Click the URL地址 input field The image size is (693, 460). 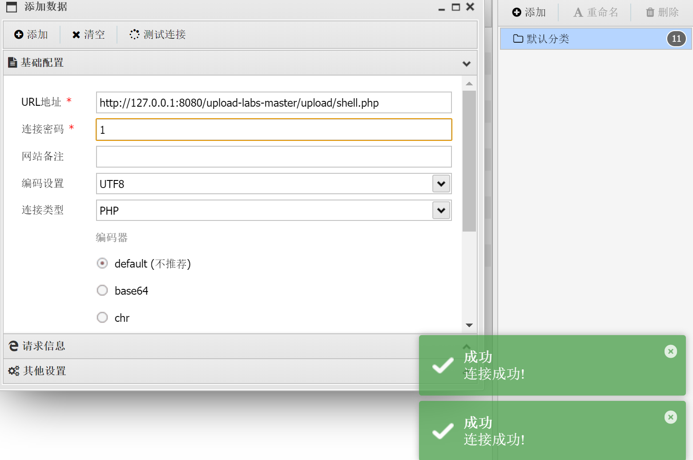pyautogui.click(x=274, y=103)
